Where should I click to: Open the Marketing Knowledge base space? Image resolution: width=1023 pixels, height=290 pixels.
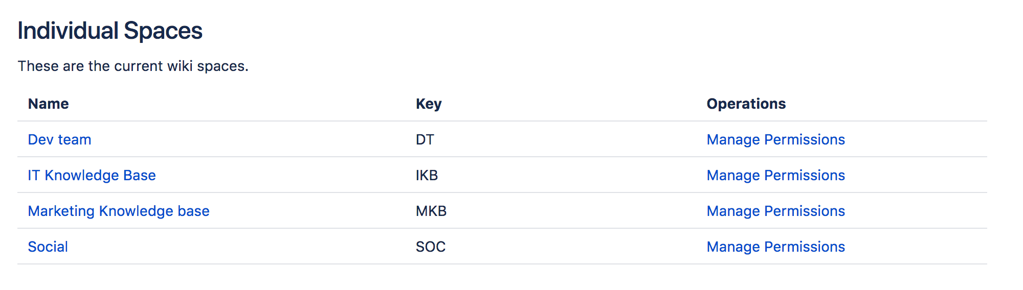119,211
